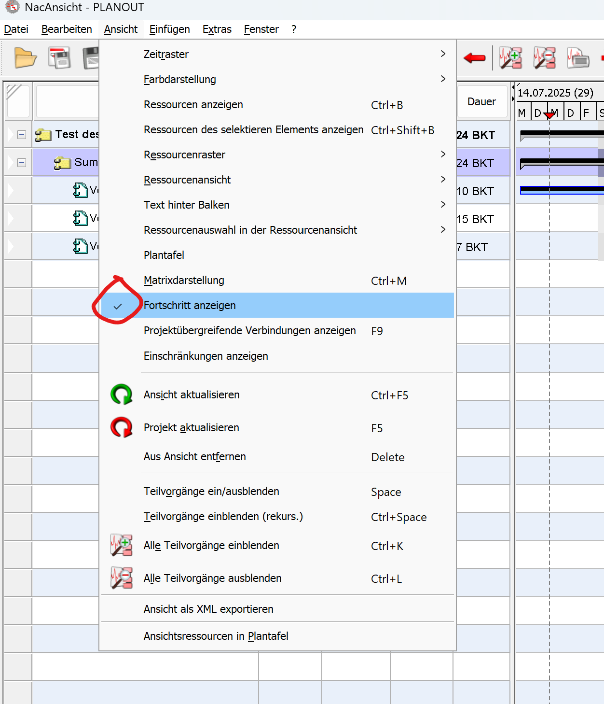Select Aus Ansicht entfernen entry
Image resolution: width=604 pixels, height=704 pixels.
[277, 456]
